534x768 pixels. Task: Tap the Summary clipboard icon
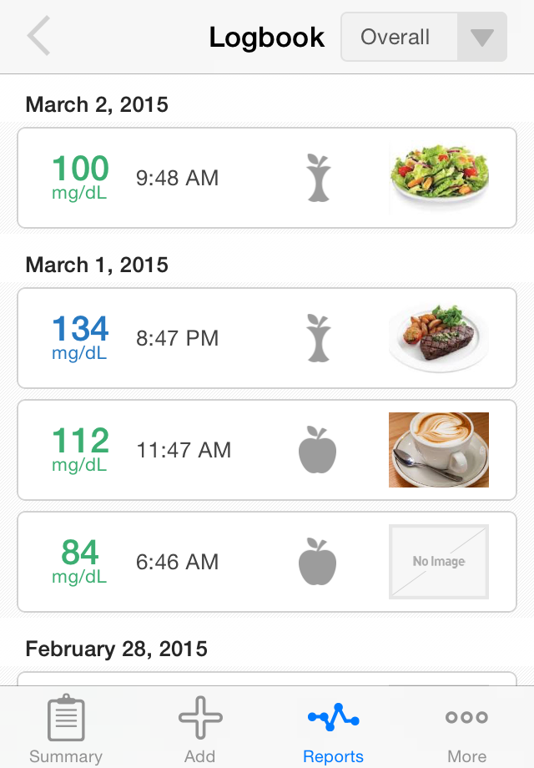66,718
